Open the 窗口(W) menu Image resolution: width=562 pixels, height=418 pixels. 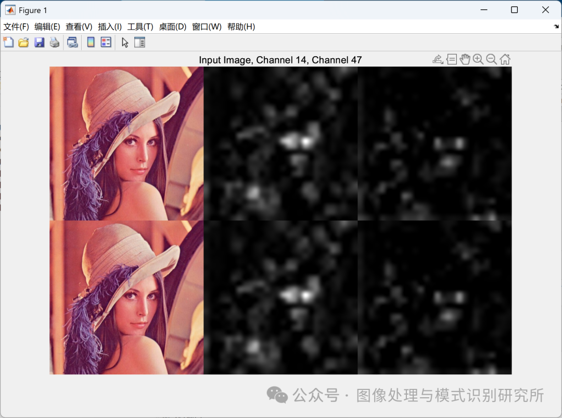coord(207,27)
